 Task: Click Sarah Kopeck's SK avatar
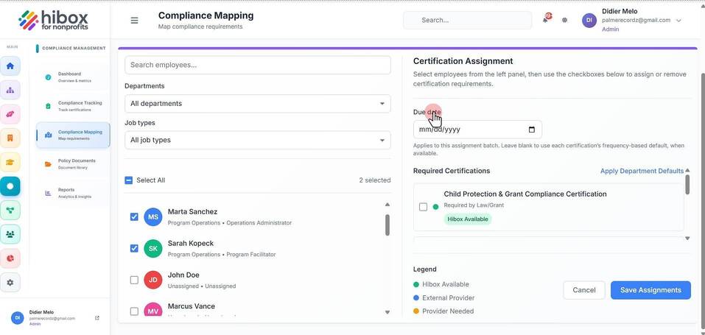[153, 248]
